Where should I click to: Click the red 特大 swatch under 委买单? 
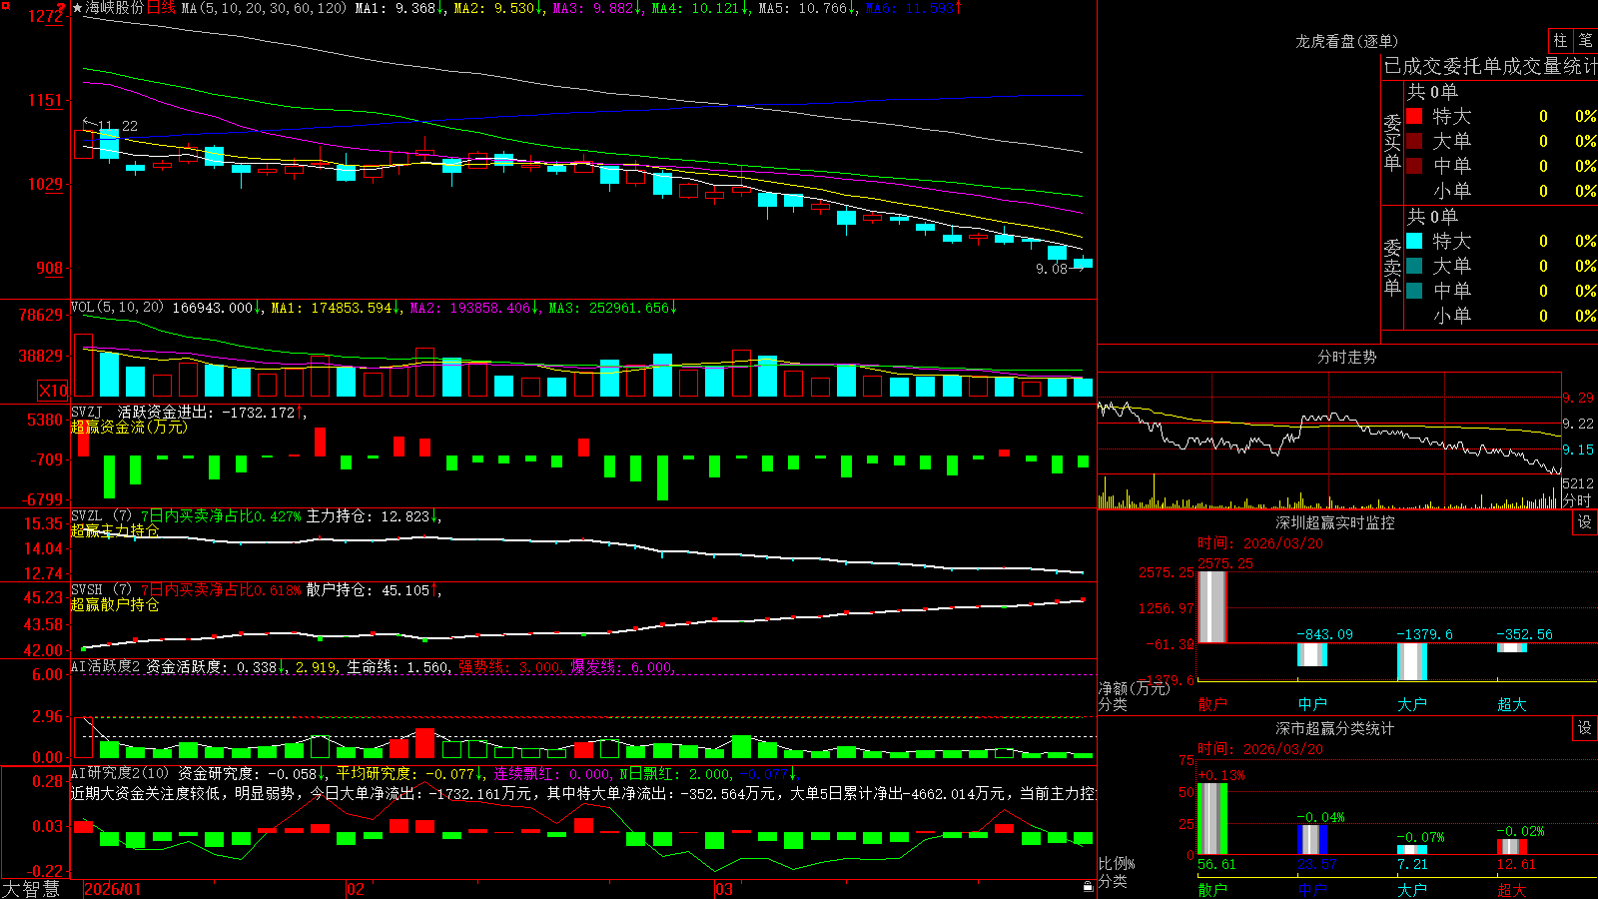[1414, 116]
